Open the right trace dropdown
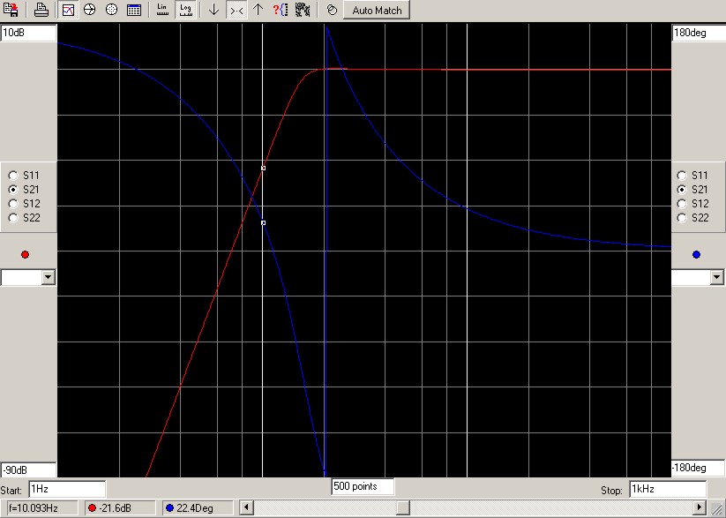This screenshot has height=518, width=726. point(717,278)
